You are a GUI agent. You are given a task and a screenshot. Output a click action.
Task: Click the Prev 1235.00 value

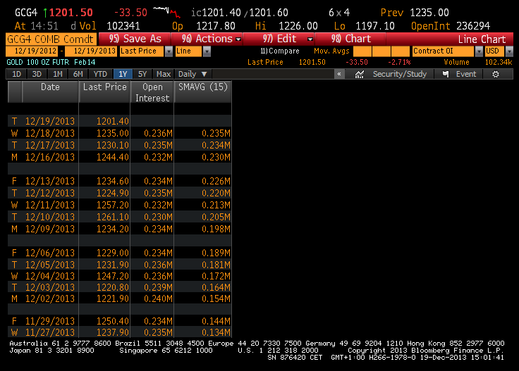coord(429,13)
